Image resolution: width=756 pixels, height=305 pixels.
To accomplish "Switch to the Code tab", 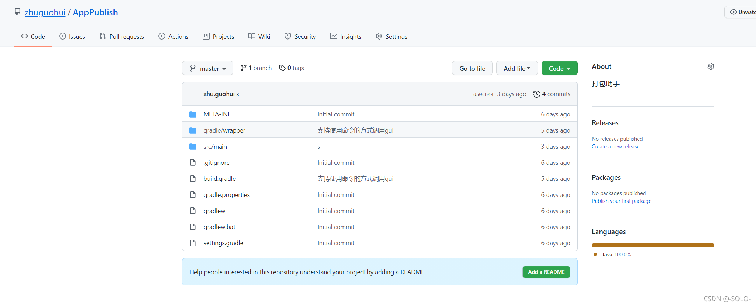I will [33, 36].
